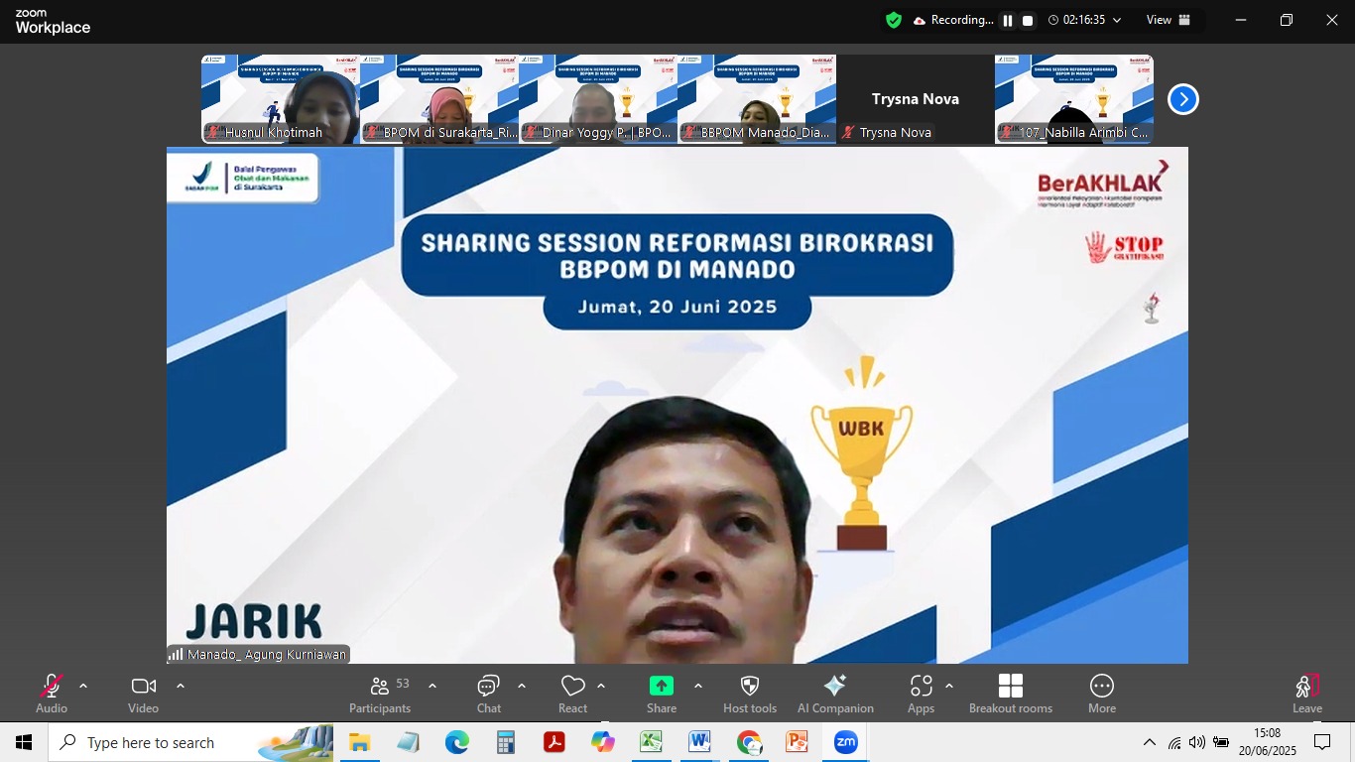This screenshot has height=762, width=1355.
Task: Pause the recording
Action: click(x=1008, y=20)
